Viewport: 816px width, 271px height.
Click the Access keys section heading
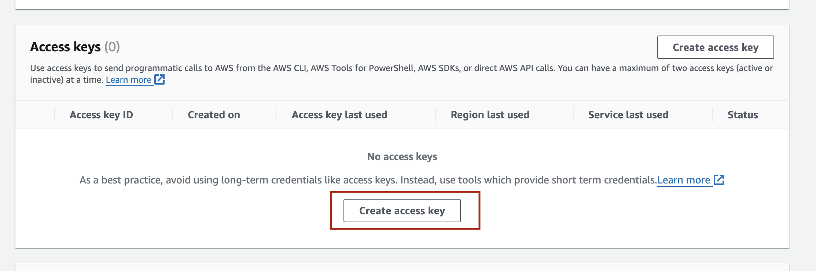(x=65, y=47)
